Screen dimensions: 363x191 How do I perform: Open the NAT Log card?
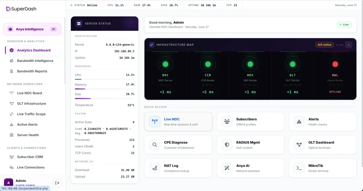click(x=178, y=168)
